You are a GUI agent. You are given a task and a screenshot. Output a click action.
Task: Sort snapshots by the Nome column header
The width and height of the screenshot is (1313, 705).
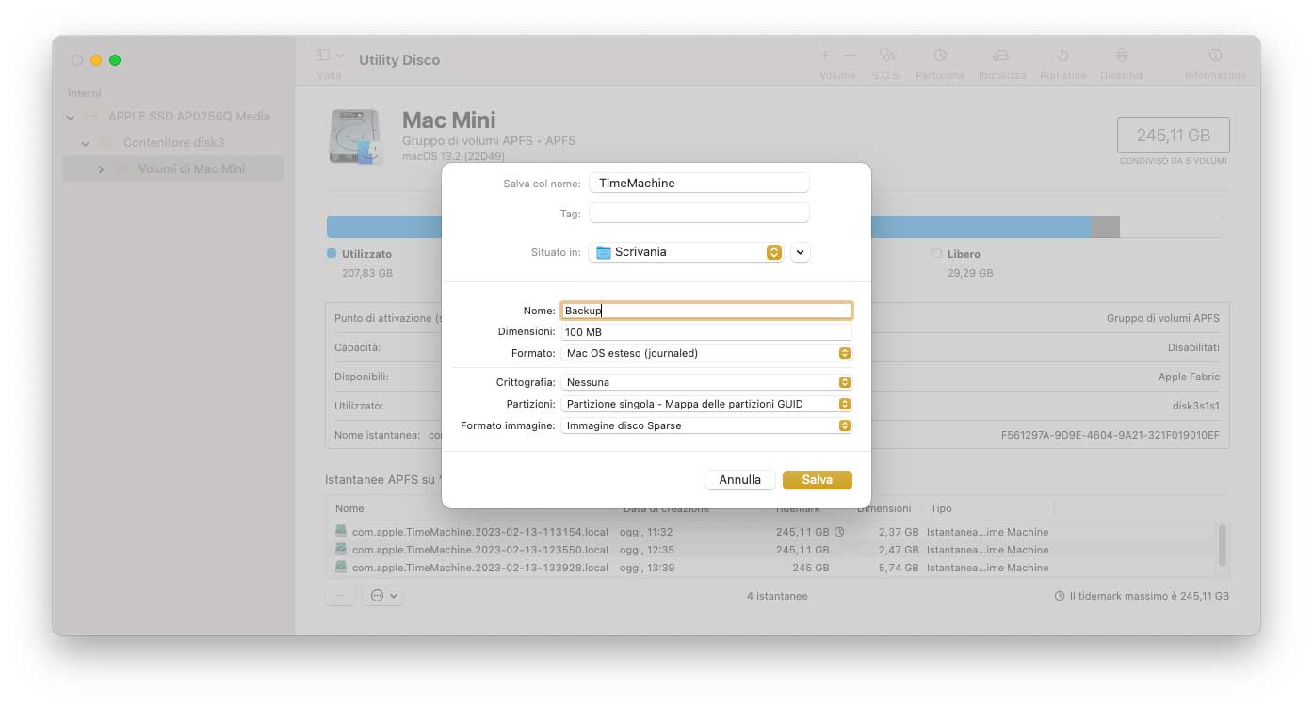click(349, 508)
